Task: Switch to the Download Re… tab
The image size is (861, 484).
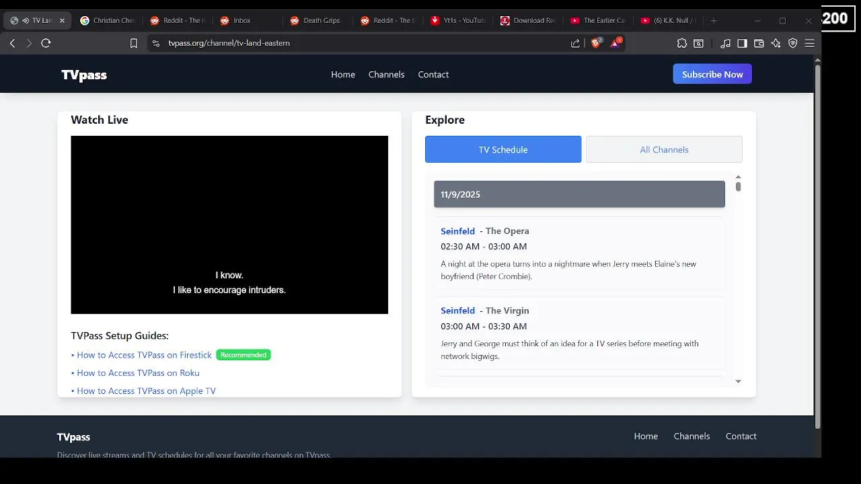Action: [528, 21]
